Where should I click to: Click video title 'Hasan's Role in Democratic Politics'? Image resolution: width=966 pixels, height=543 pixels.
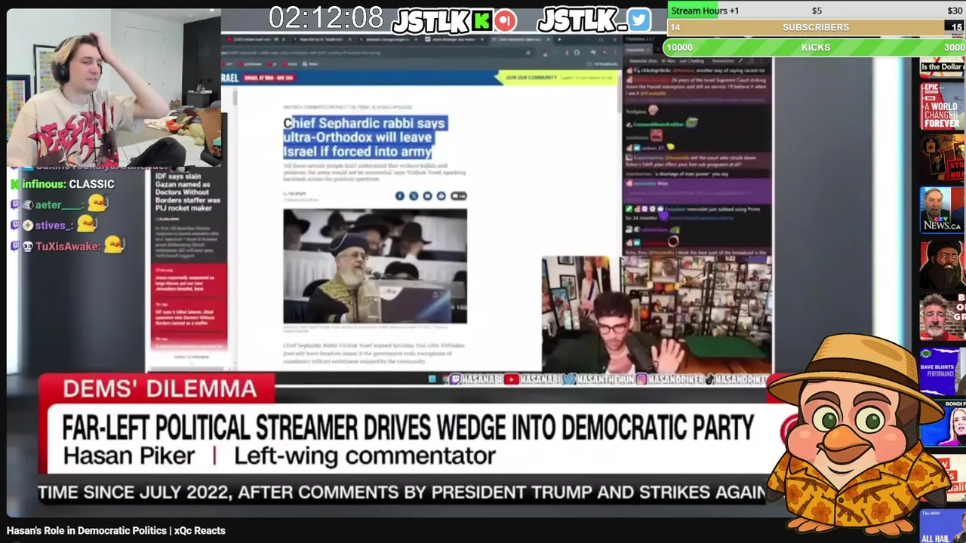116,531
